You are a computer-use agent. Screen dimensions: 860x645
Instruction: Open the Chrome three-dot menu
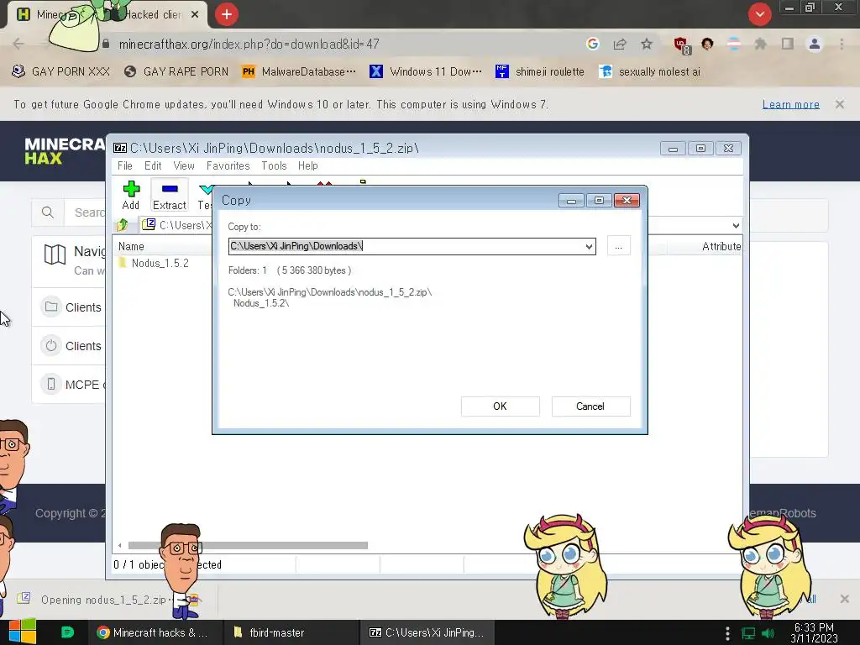[x=842, y=44]
